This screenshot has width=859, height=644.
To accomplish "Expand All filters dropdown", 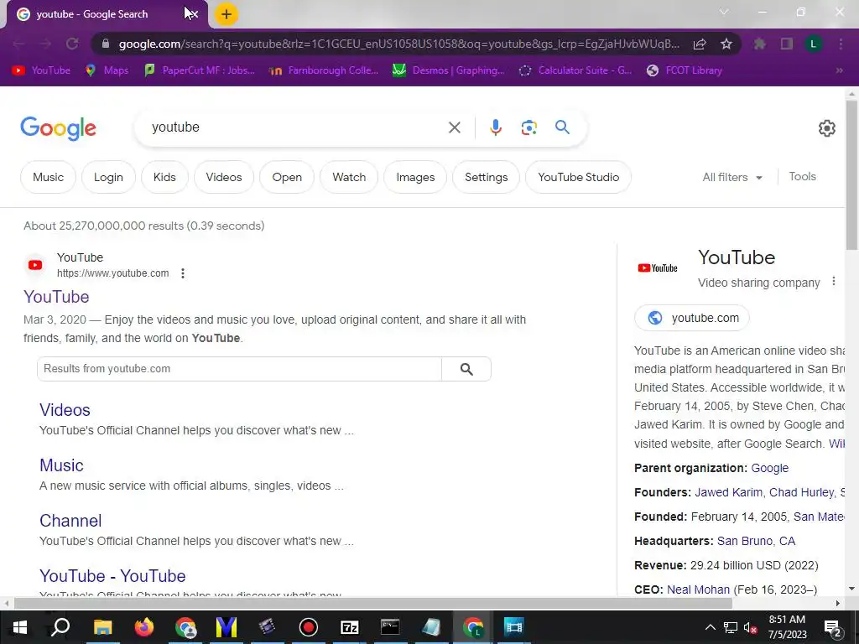I will pos(732,178).
